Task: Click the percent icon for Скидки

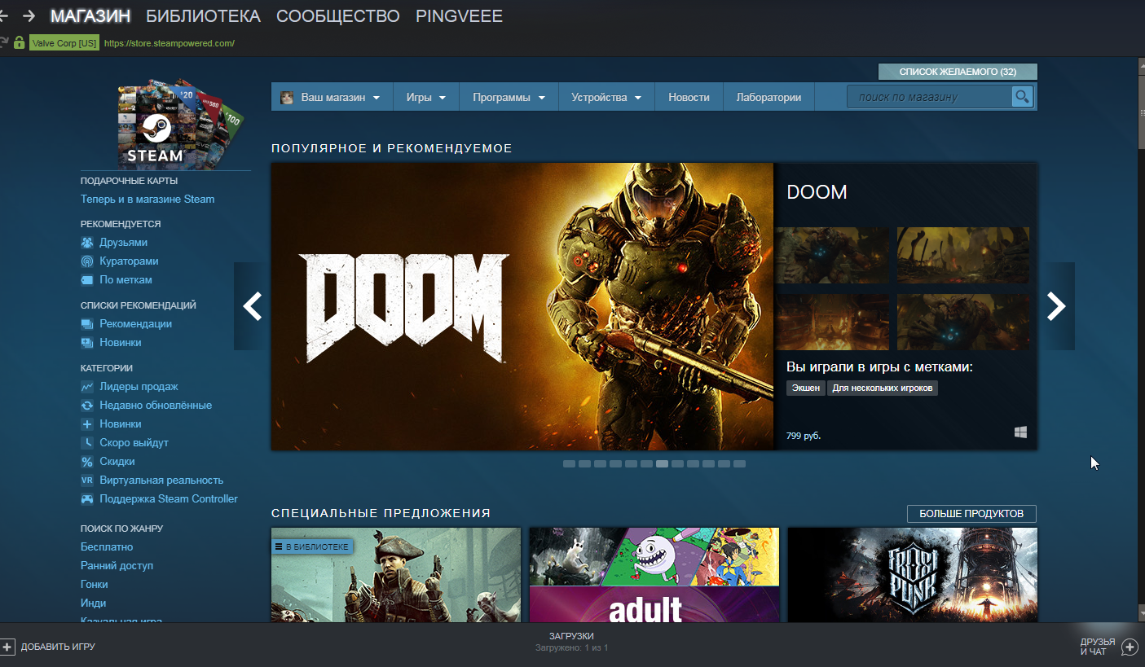Action: pyautogui.click(x=87, y=462)
